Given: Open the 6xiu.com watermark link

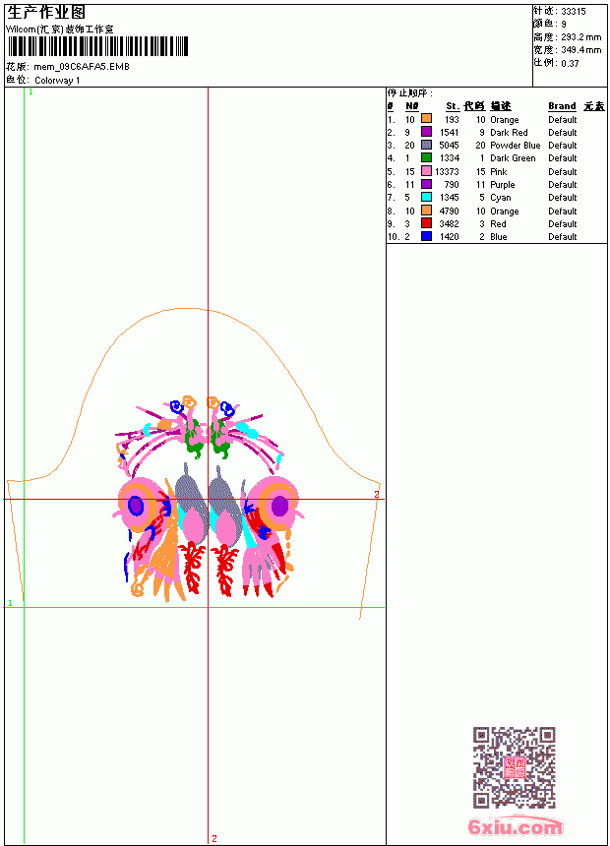Looking at the screenshot, I should tap(515, 826).
